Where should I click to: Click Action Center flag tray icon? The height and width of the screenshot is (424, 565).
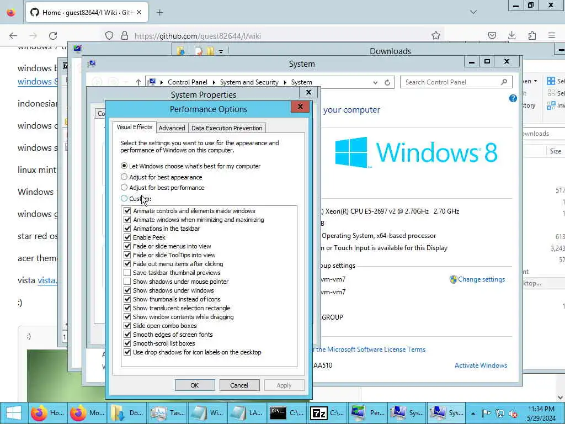click(x=486, y=413)
